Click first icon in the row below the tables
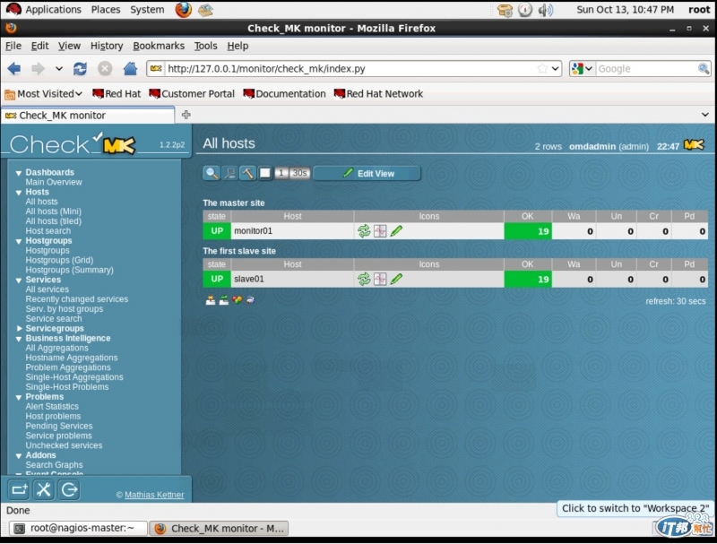The width and height of the screenshot is (717, 544). tap(211, 300)
